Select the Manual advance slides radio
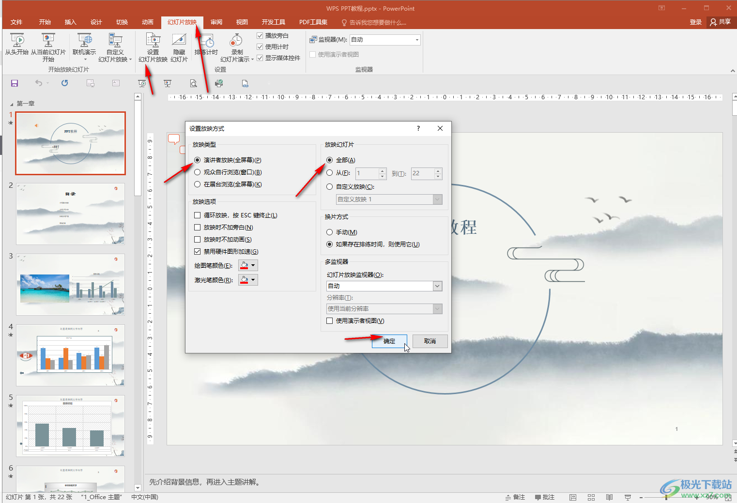The height and width of the screenshot is (503, 737). point(330,232)
